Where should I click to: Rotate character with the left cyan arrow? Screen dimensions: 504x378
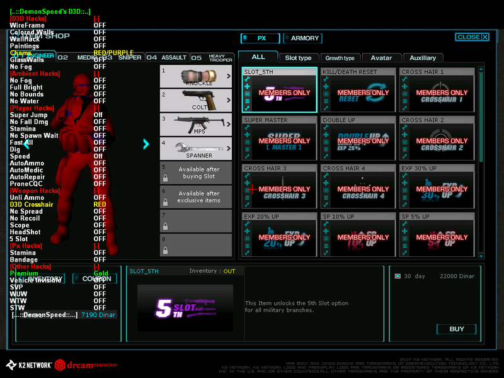pyautogui.click(x=26, y=144)
